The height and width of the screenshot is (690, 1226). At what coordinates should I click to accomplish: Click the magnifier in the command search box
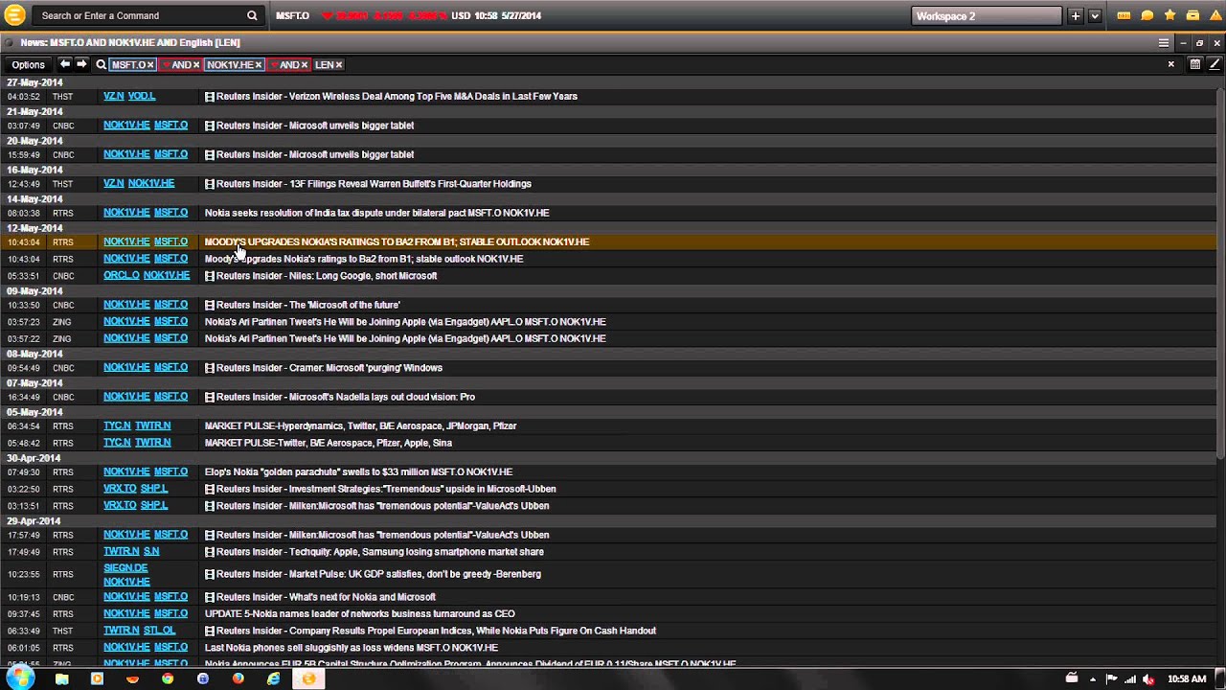click(x=252, y=15)
